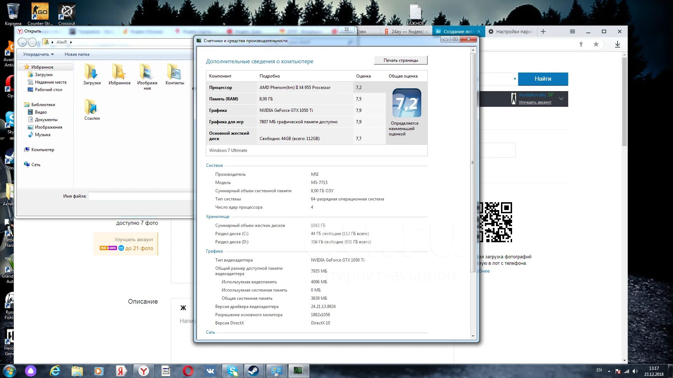Select Видео library in the tree
The width and height of the screenshot is (673, 378).
(x=41, y=112)
